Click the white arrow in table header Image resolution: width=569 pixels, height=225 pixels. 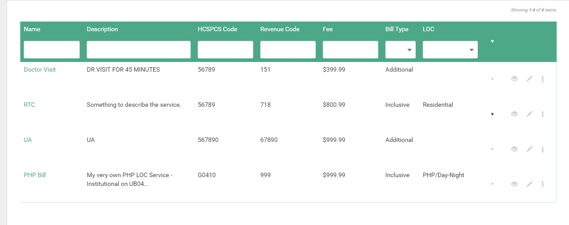click(x=492, y=41)
